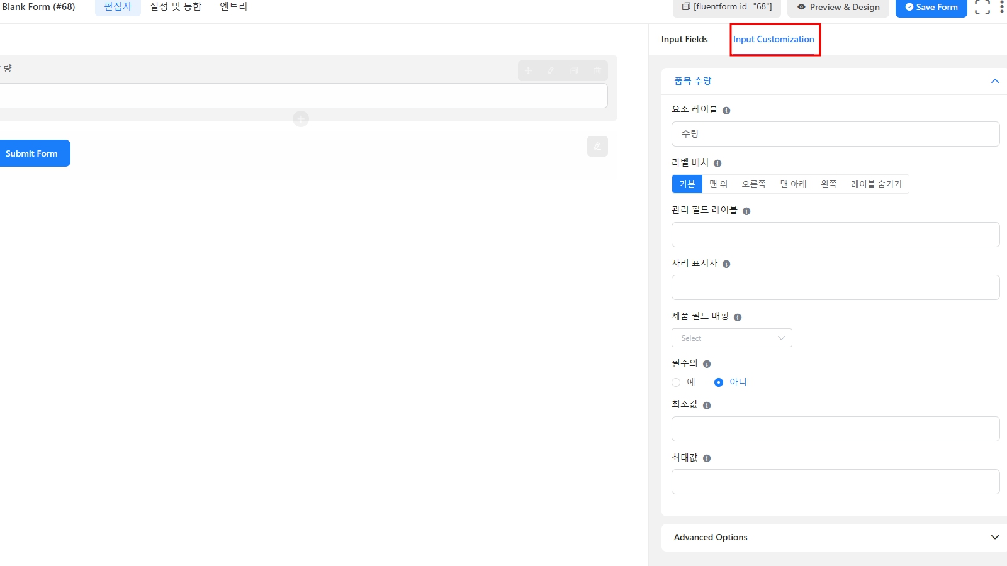This screenshot has height=566, width=1007.
Task: Open the 제품 필드 매핑 Select dropdown
Action: (x=732, y=338)
